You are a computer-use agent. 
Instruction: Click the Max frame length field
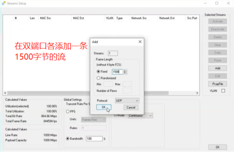click(x=127, y=84)
